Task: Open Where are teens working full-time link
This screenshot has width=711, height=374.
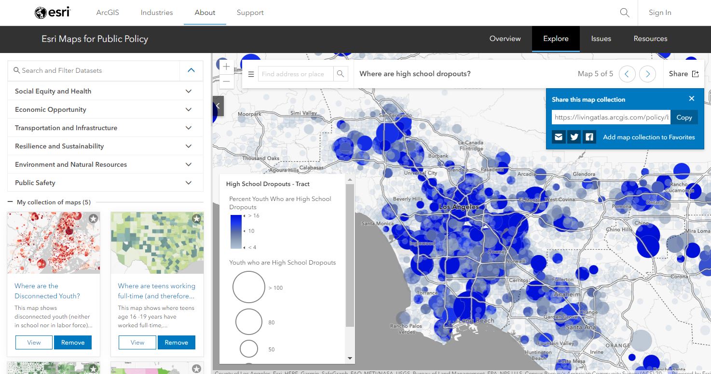Action: 156,291
